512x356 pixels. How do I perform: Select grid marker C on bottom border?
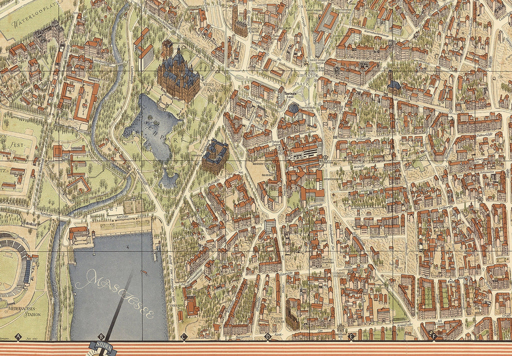point(184,336)
